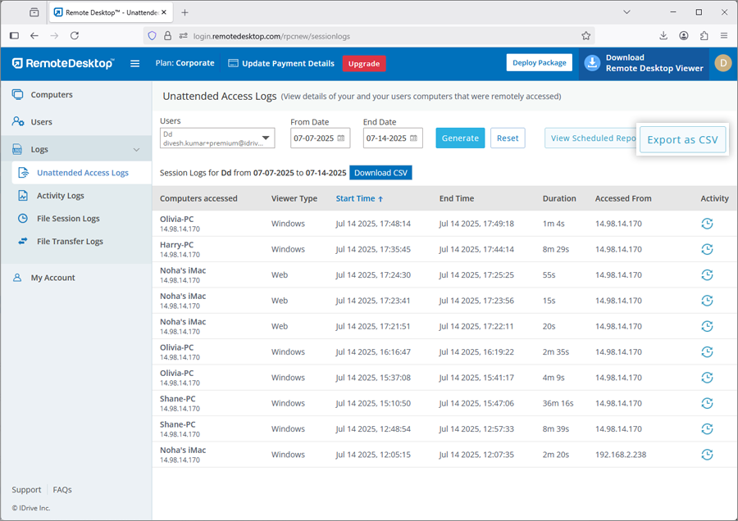Expand the Users selection dropdown
This screenshot has height=521, width=738.
266,138
